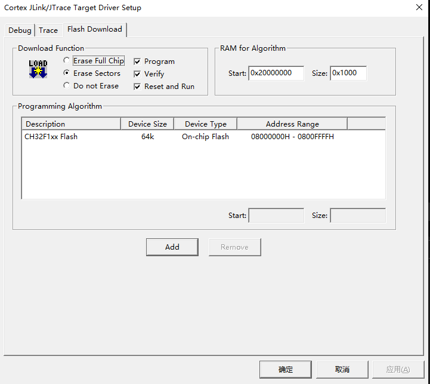Disable Reset and Run checkbox

click(137, 87)
